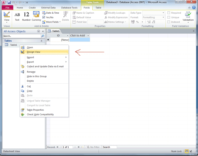Click Decrease Decimals icon

tap(154, 22)
